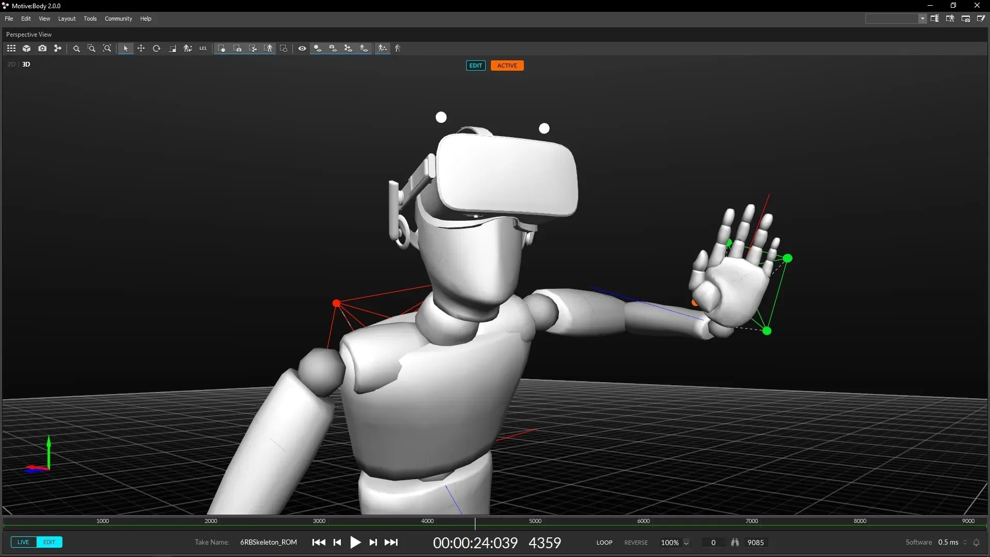Viewport: 990px width, 557px height.
Task: Toggle the eye visibility icon
Action: click(x=302, y=48)
